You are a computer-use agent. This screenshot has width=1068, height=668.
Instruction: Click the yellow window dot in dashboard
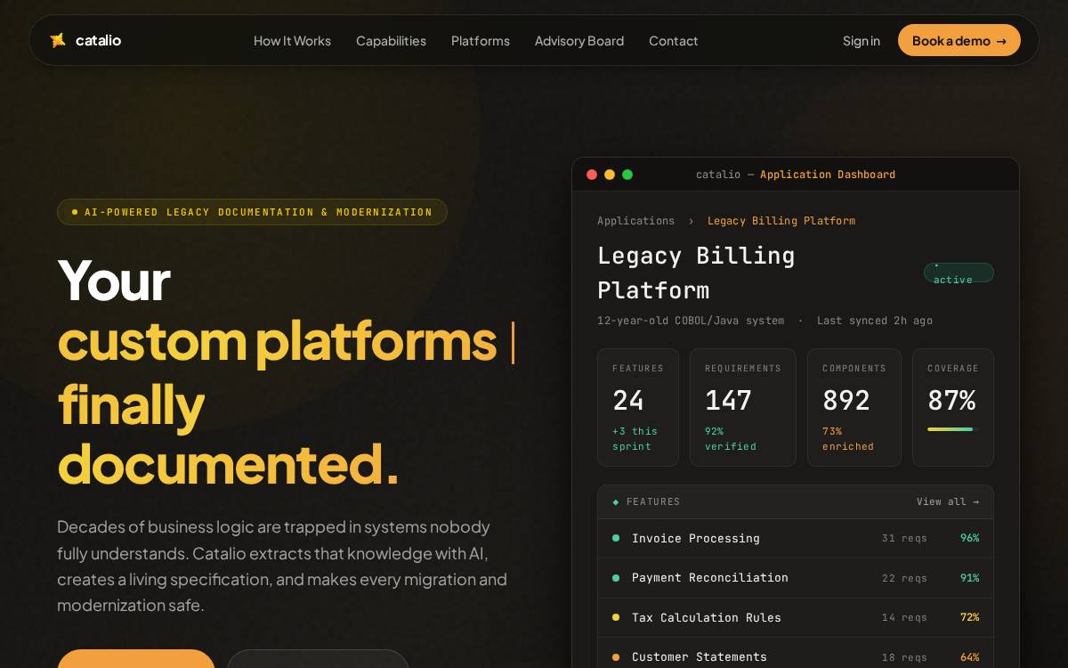click(610, 175)
